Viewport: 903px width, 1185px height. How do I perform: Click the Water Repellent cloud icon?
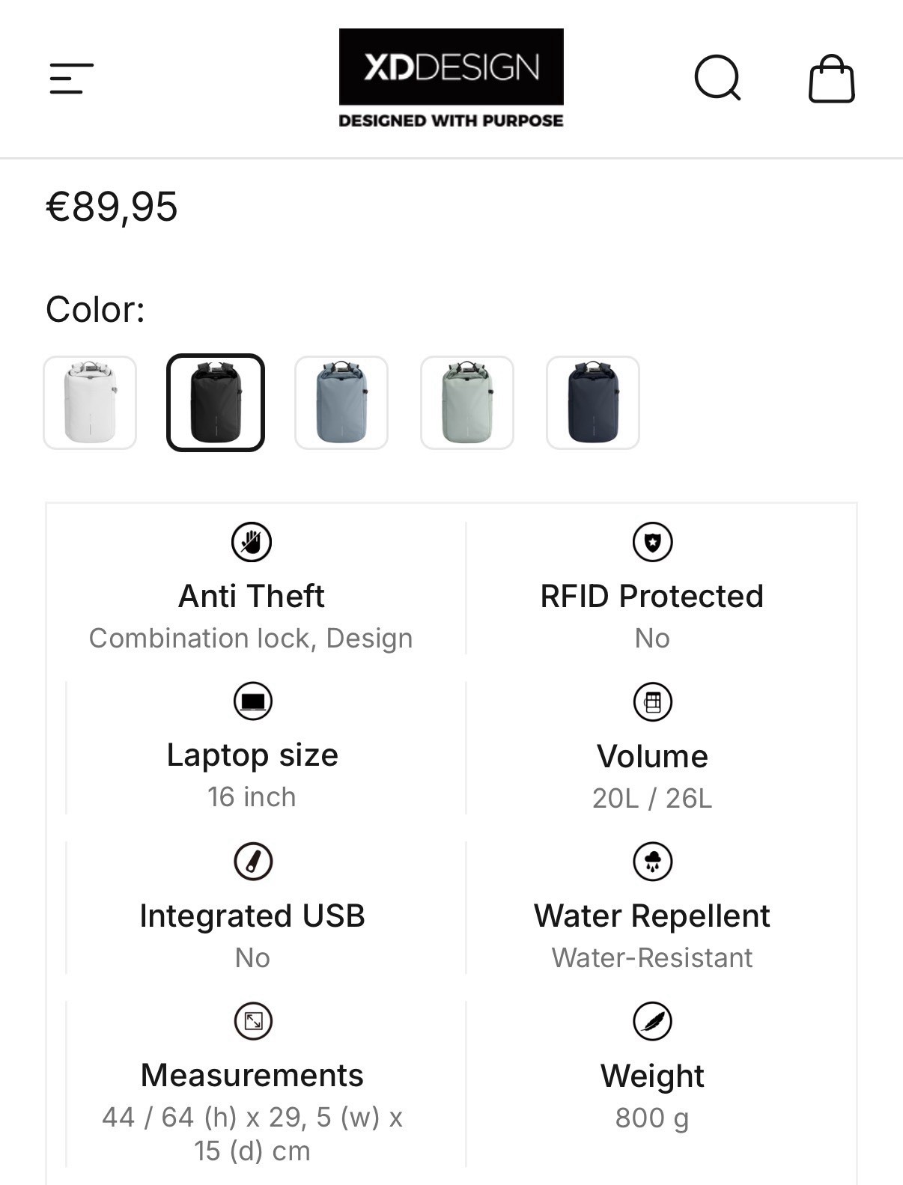(653, 862)
